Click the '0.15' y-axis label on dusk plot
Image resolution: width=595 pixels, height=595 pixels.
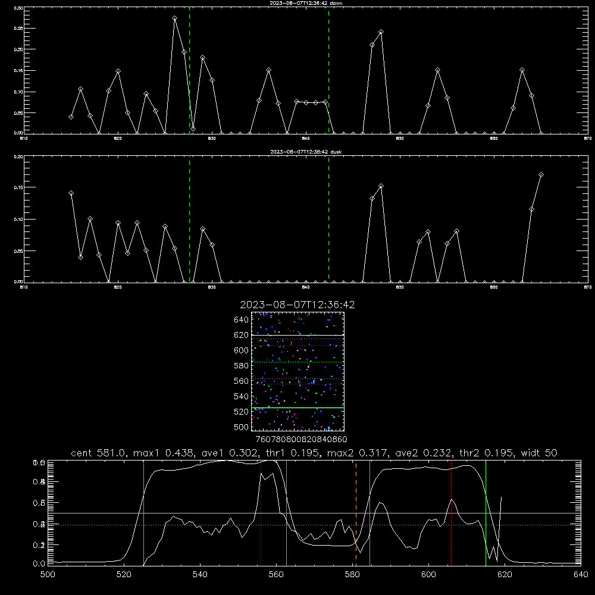(18, 187)
